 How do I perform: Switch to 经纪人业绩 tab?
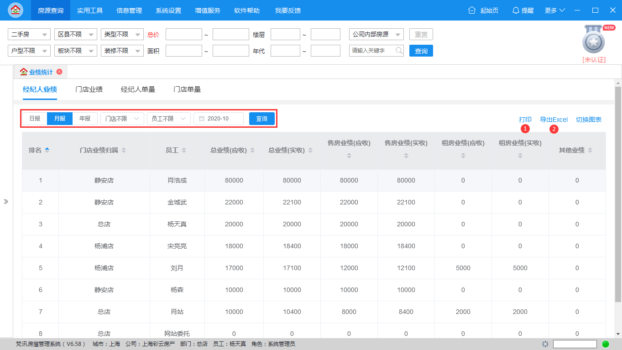click(x=40, y=89)
